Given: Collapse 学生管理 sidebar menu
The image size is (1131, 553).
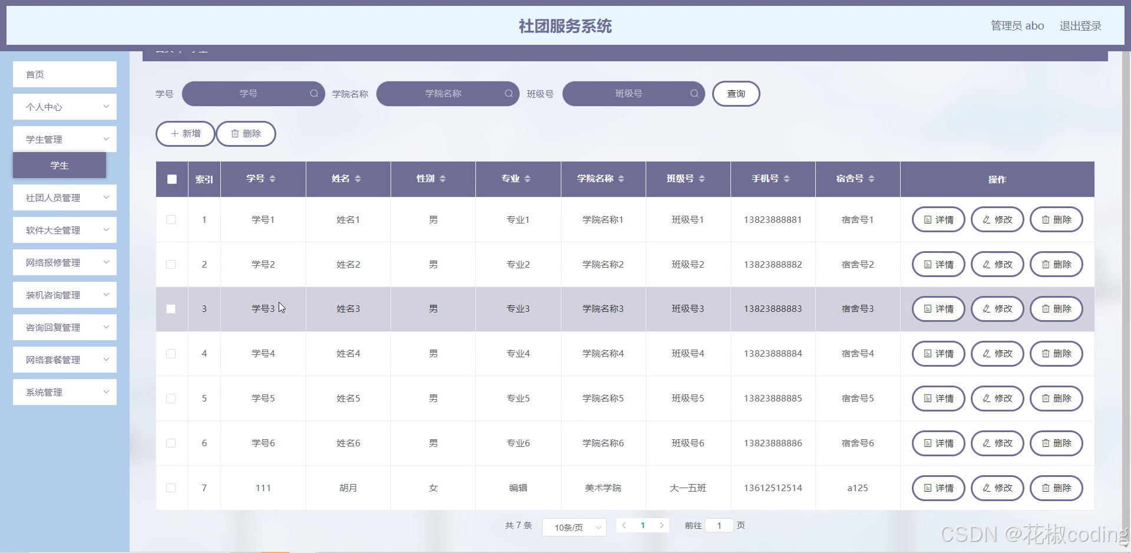Looking at the screenshot, I should (65, 139).
